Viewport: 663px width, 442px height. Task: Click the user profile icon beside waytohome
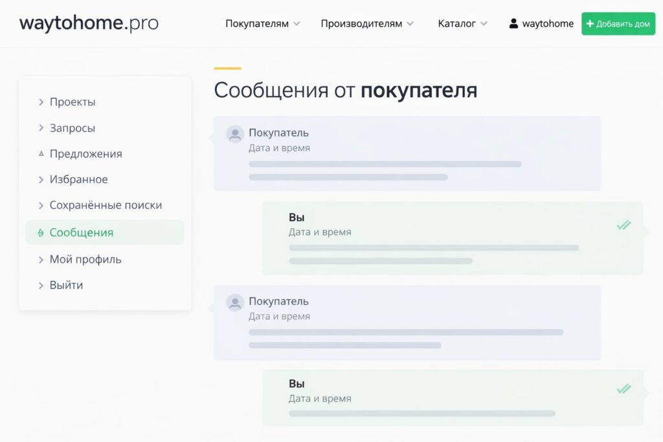[x=513, y=24]
